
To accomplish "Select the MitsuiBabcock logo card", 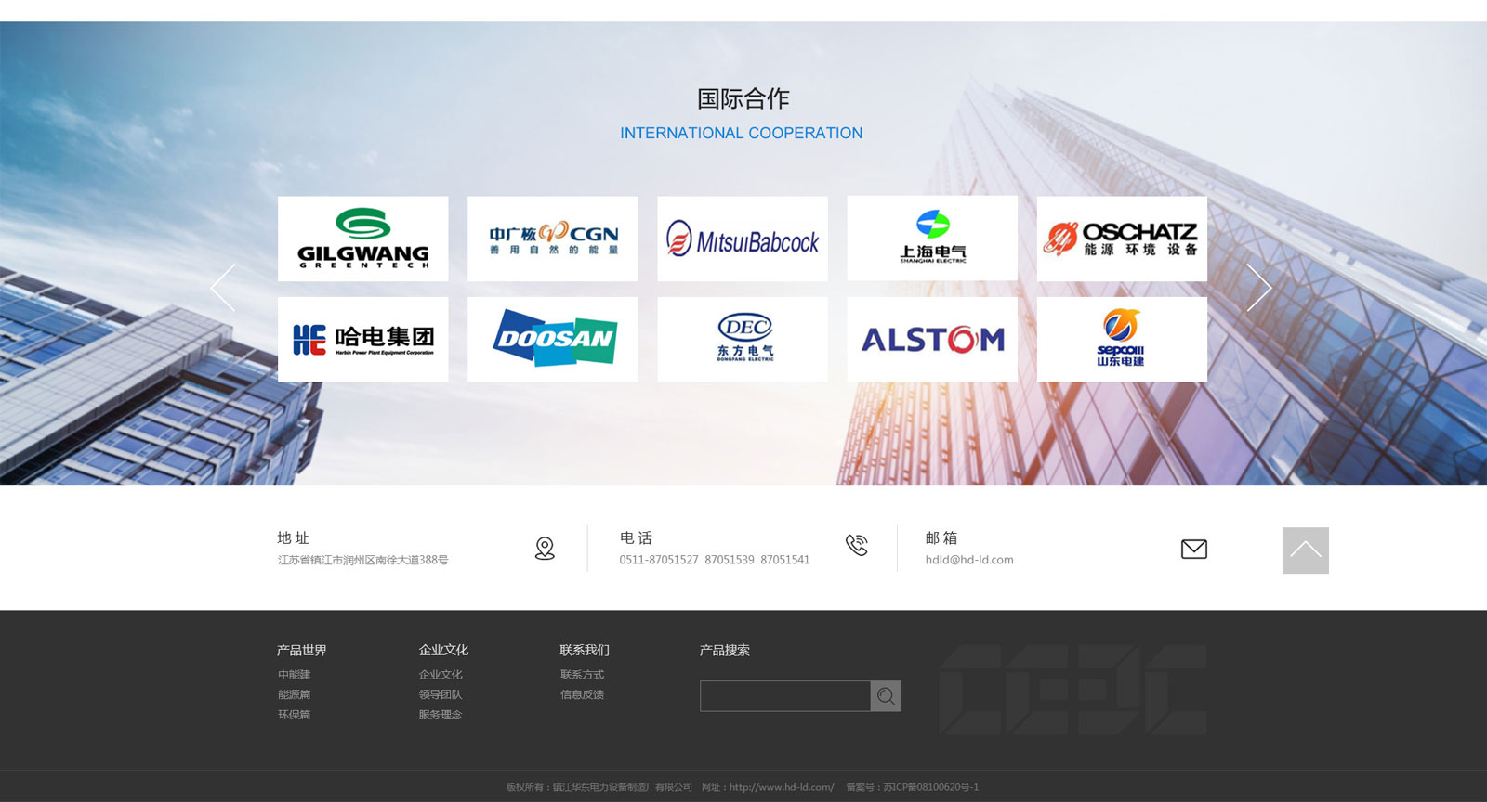I will coord(743,239).
